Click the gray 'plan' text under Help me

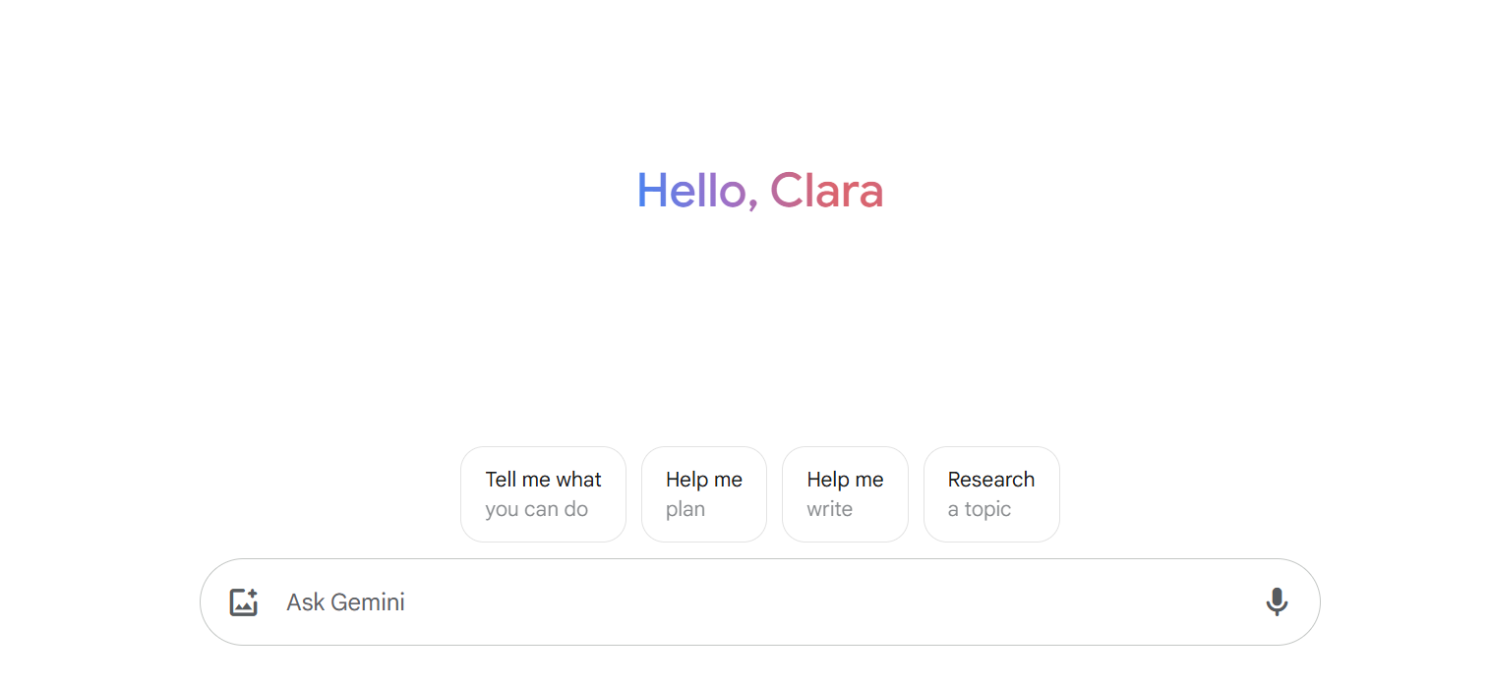685,509
